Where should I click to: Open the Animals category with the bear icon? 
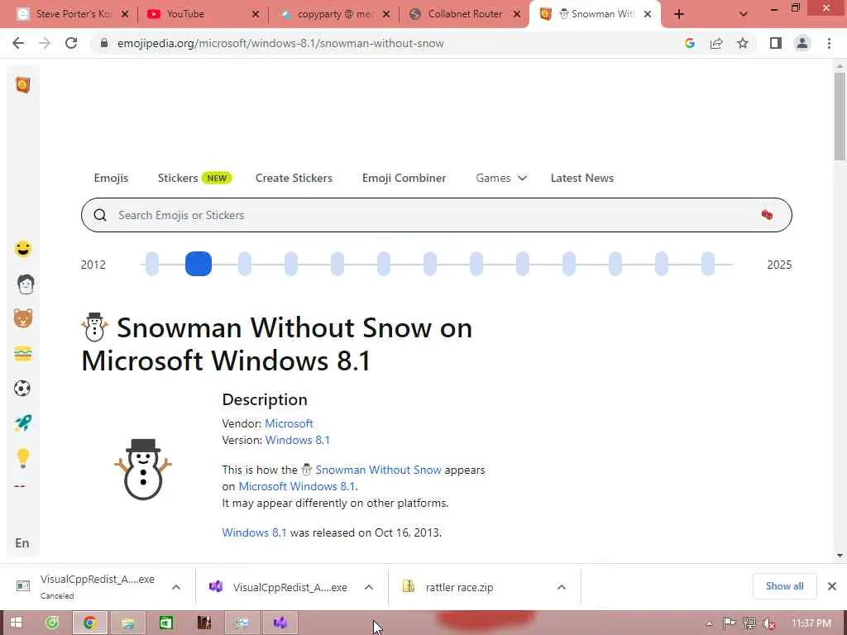(x=22, y=318)
